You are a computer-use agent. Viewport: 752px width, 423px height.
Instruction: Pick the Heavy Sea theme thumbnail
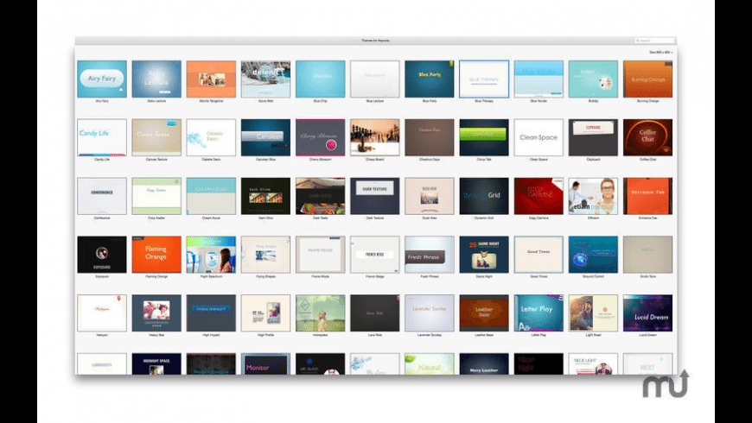point(156,313)
